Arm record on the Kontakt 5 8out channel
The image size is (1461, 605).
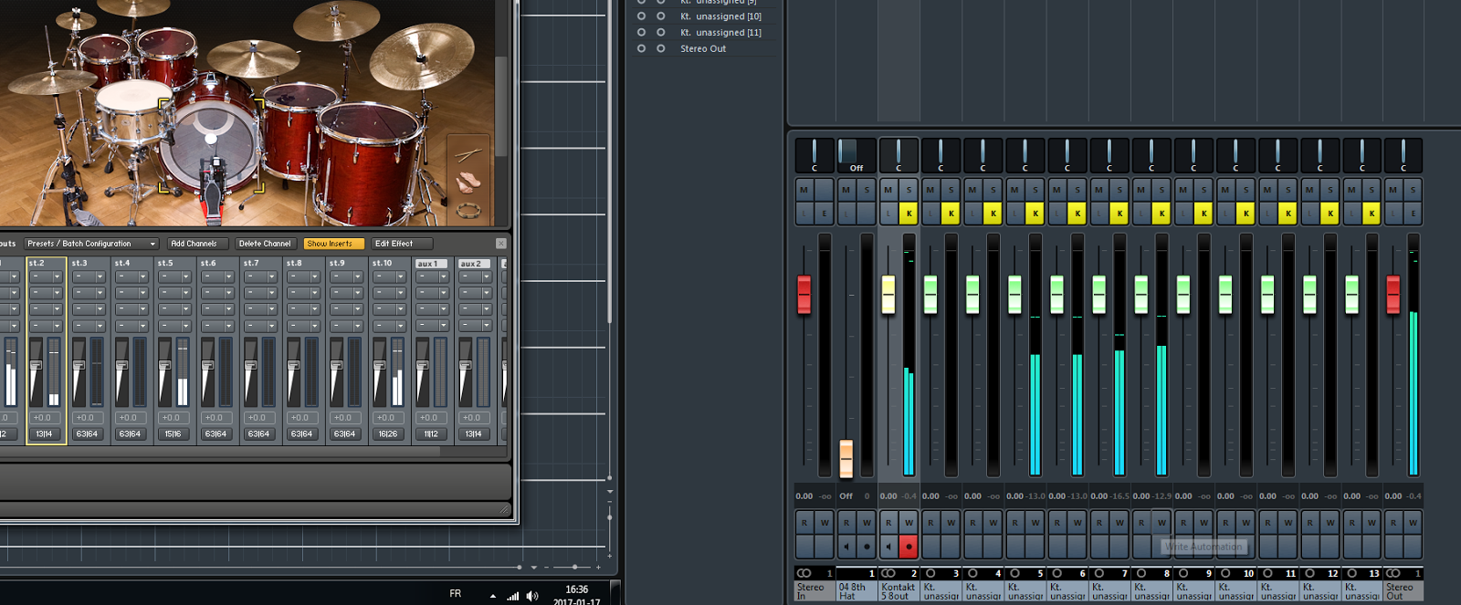(909, 547)
